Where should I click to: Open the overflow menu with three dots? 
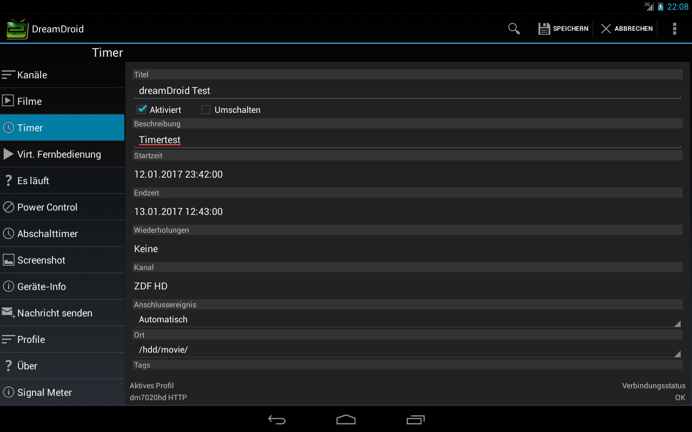click(674, 29)
